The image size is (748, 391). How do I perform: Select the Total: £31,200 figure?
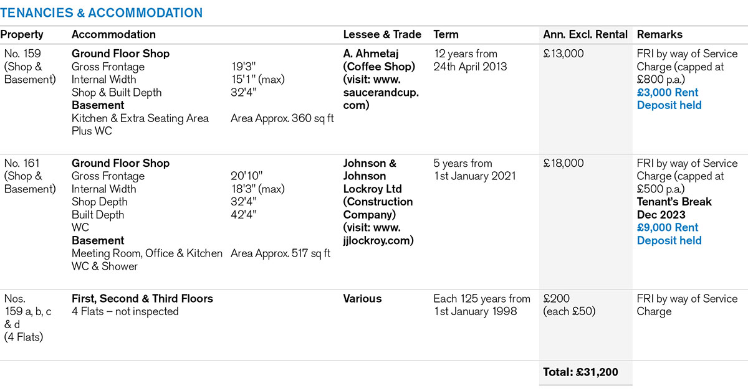(580, 372)
